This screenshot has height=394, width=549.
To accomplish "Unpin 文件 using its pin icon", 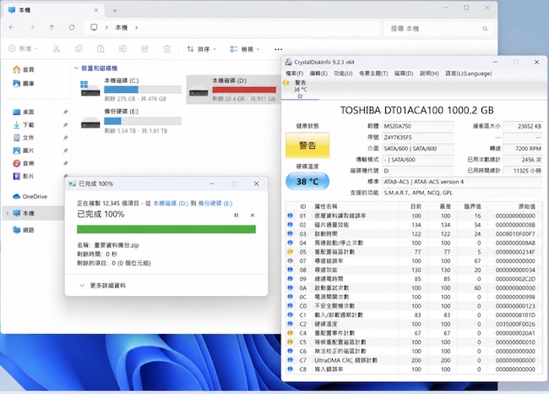I will 65,138.
